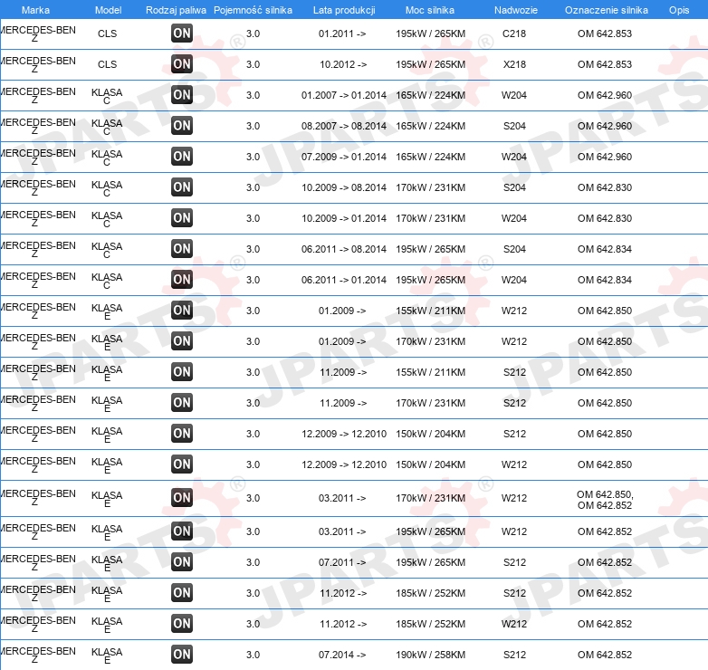Select the 08.2007 -> 08.2014 production date
The height and width of the screenshot is (670, 708).
pos(344,126)
